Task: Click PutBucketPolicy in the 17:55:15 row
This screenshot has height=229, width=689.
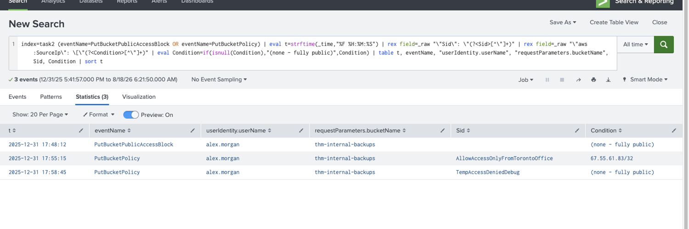Action: 117,158
